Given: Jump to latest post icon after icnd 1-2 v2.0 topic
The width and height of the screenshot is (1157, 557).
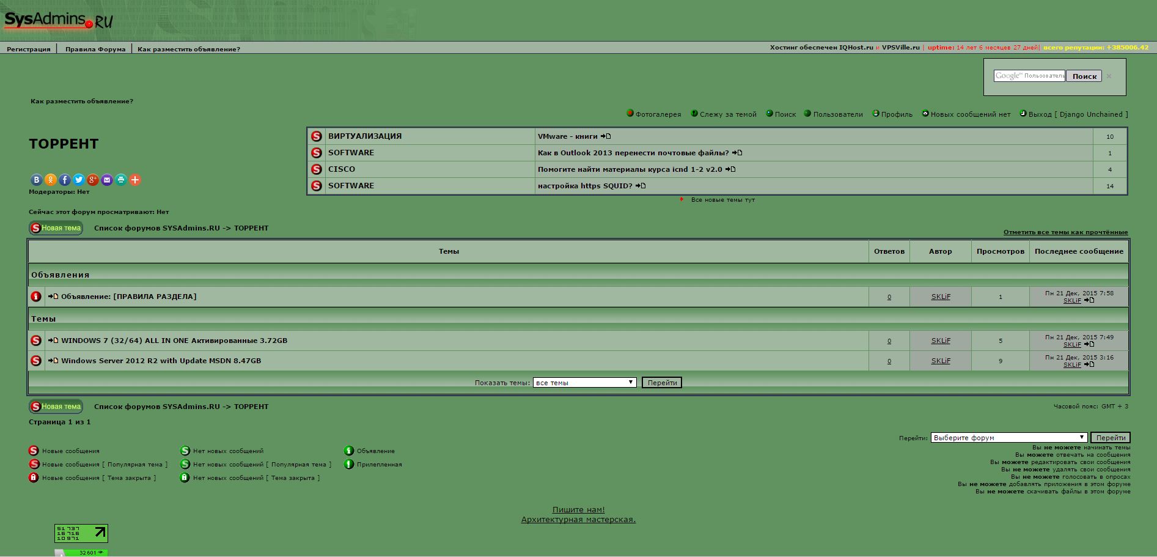Looking at the screenshot, I should pyautogui.click(x=730, y=169).
